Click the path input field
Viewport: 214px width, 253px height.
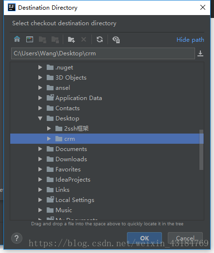coord(103,53)
